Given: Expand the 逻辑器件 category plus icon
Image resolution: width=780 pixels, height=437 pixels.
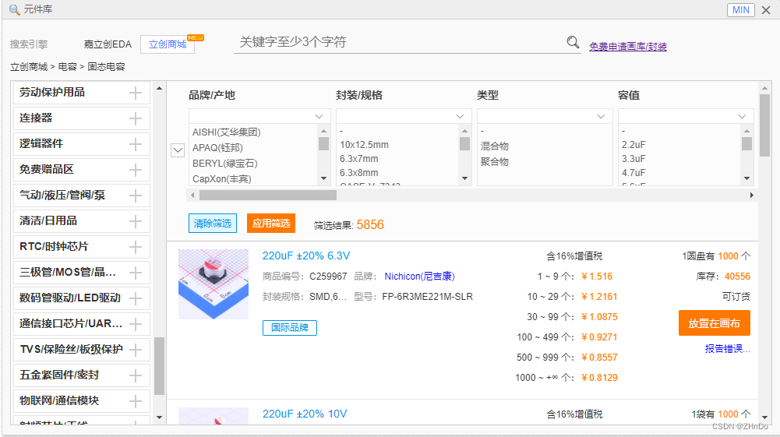Looking at the screenshot, I should [x=136, y=144].
